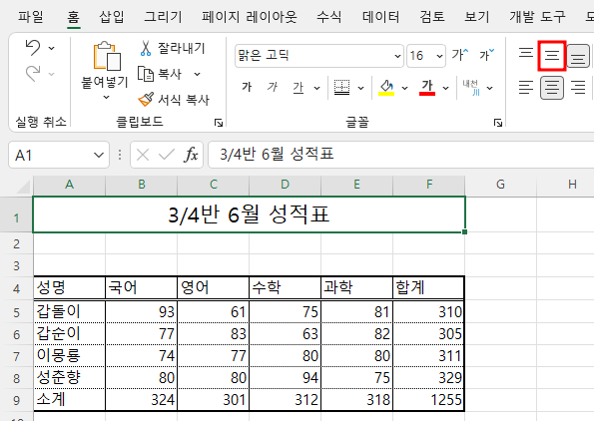Toggle bold 가 formatting
The image size is (594, 421).
[x=247, y=88]
